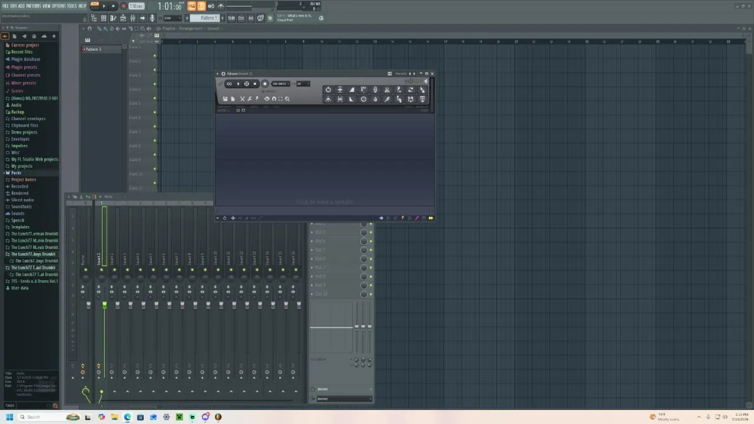Click the Ctrl toolbar button
Screen dimensions: 754x424
tap(241, 18)
